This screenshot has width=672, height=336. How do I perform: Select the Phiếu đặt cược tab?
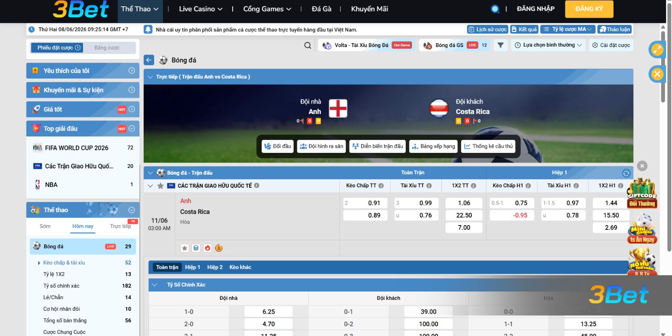57,48
